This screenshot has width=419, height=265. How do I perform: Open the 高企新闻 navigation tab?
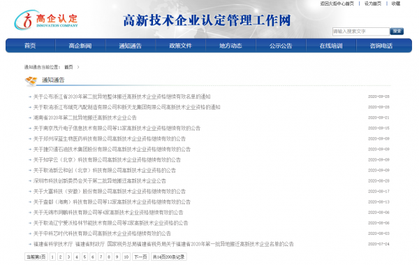click(80, 45)
